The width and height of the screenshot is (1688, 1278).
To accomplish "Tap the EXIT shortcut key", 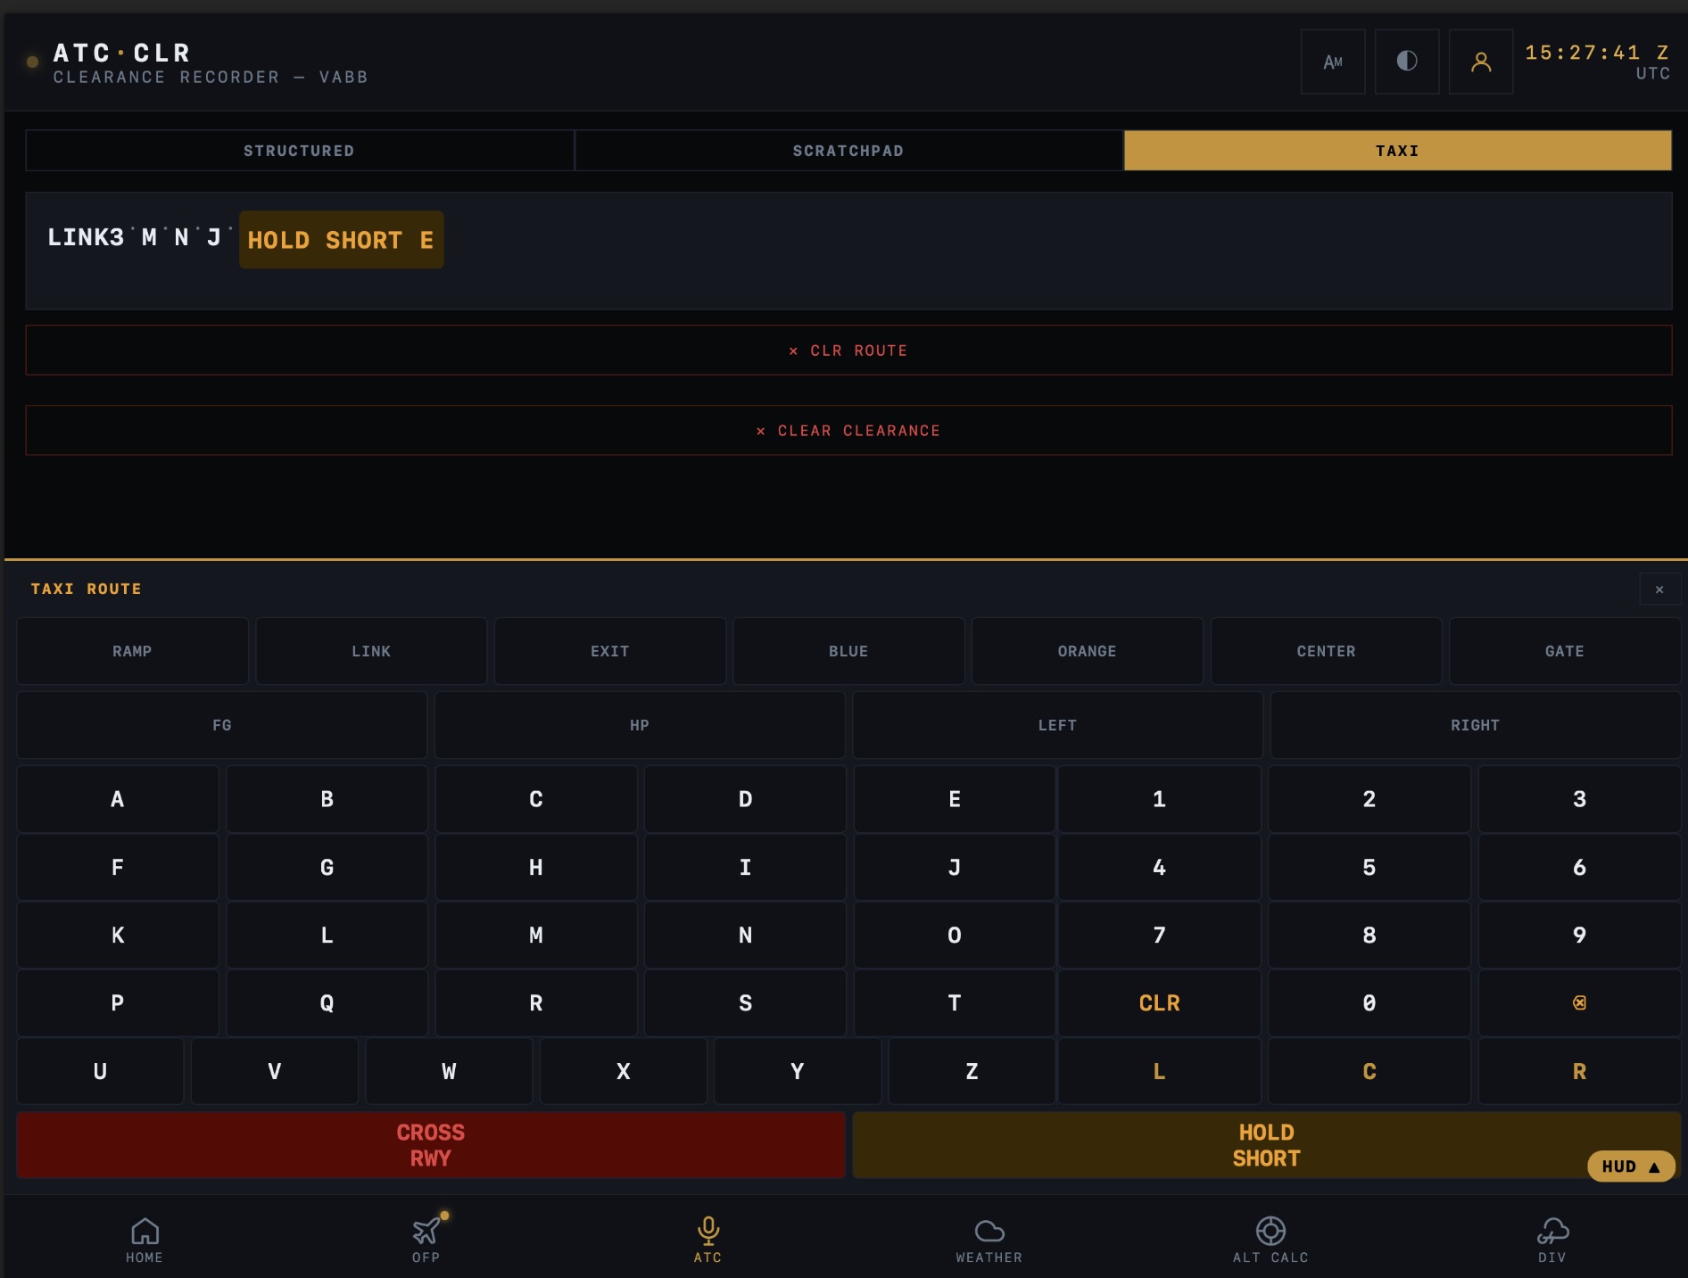I will tap(610, 651).
